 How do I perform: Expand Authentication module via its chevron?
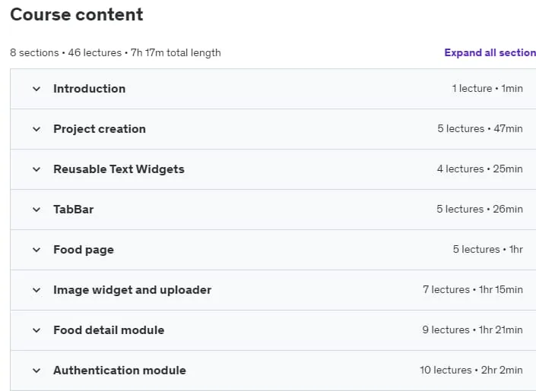click(x=36, y=371)
